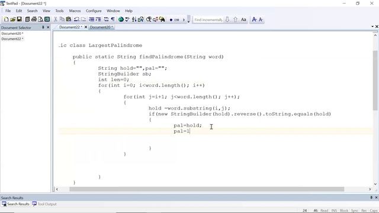Start macro recording dot icon
The height and width of the screenshot is (213, 379).
pyautogui.click(x=171, y=20)
